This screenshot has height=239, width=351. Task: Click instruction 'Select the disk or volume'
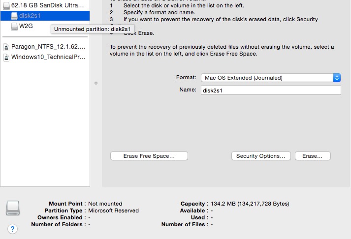pos(184,5)
